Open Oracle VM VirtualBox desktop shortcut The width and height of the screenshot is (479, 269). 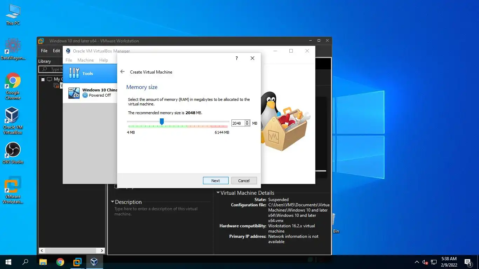coord(13,121)
